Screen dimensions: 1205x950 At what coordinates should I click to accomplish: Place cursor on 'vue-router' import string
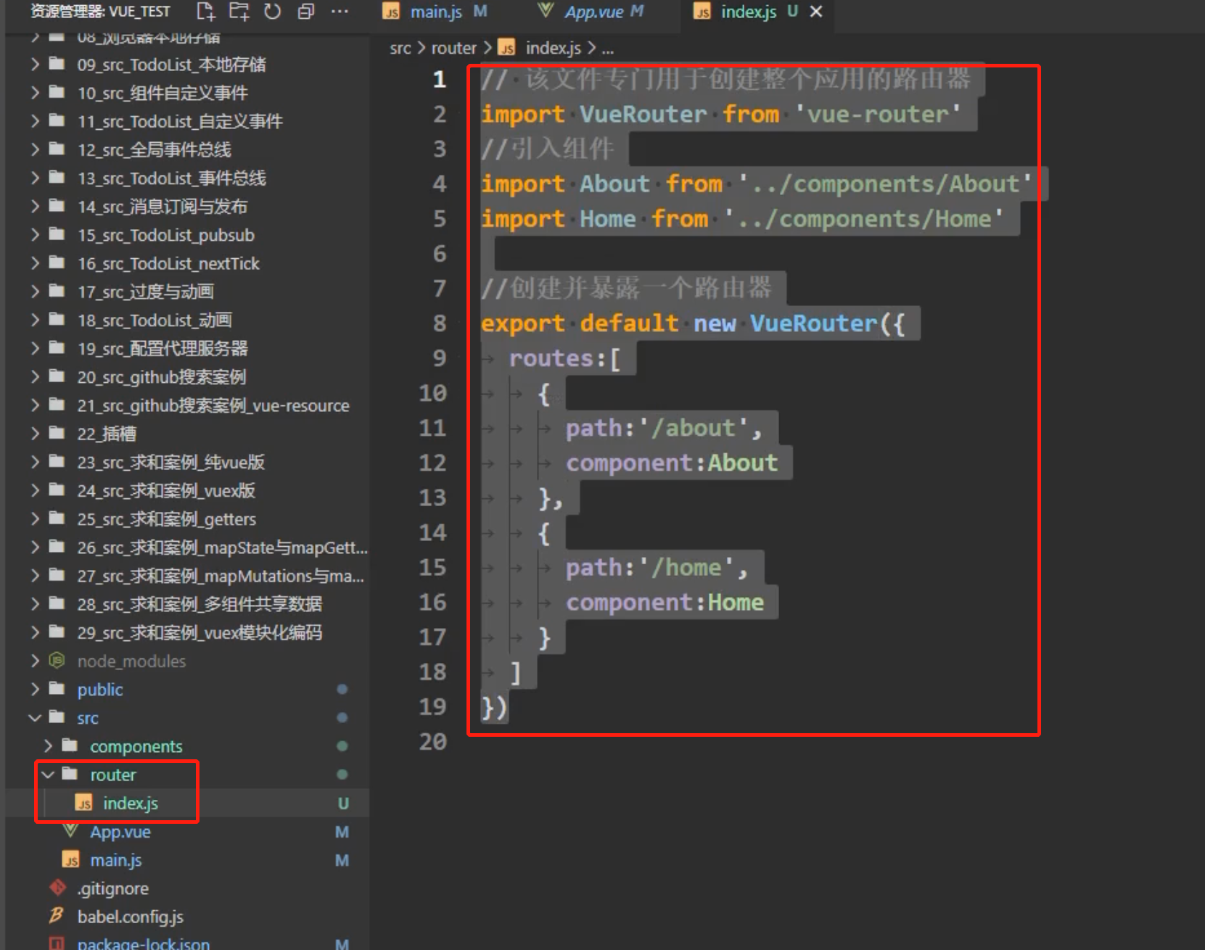click(878, 114)
